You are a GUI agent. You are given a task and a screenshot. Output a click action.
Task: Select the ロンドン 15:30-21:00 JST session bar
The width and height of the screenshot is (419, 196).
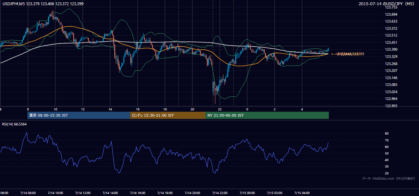click(x=168, y=115)
